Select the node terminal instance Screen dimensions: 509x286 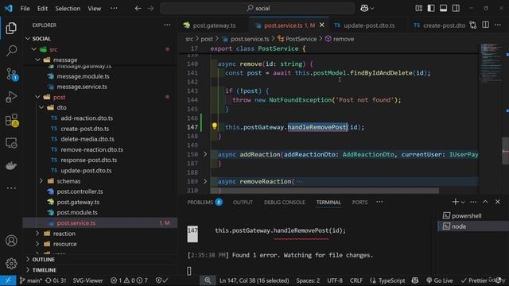[474, 226]
